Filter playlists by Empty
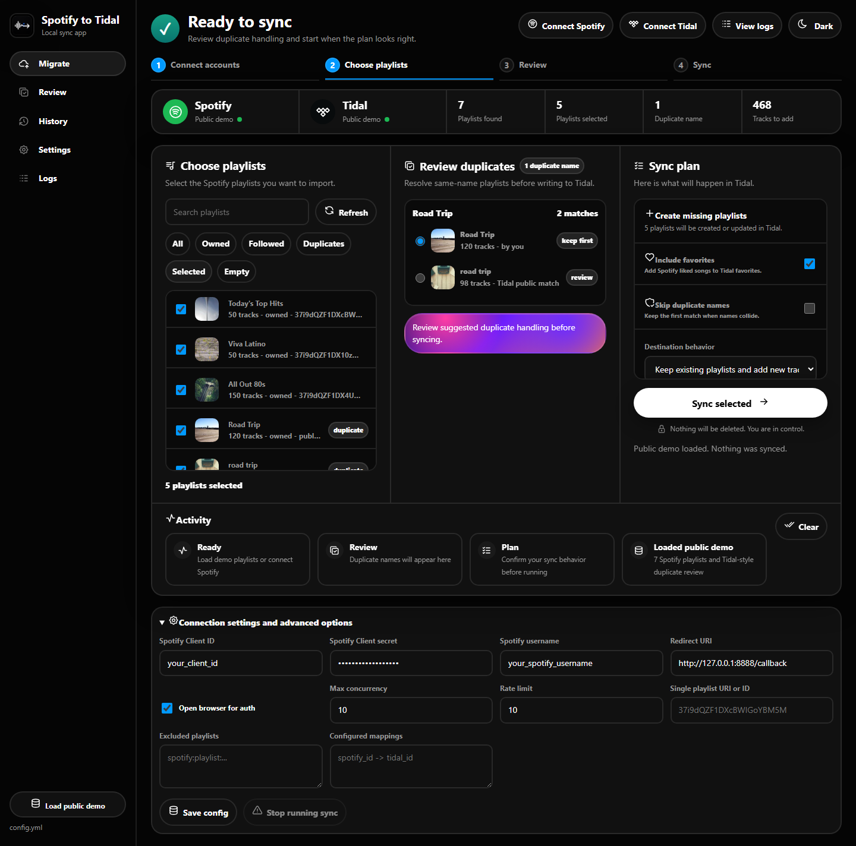The width and height of the screenshot is (856, 846). [237, 272]
